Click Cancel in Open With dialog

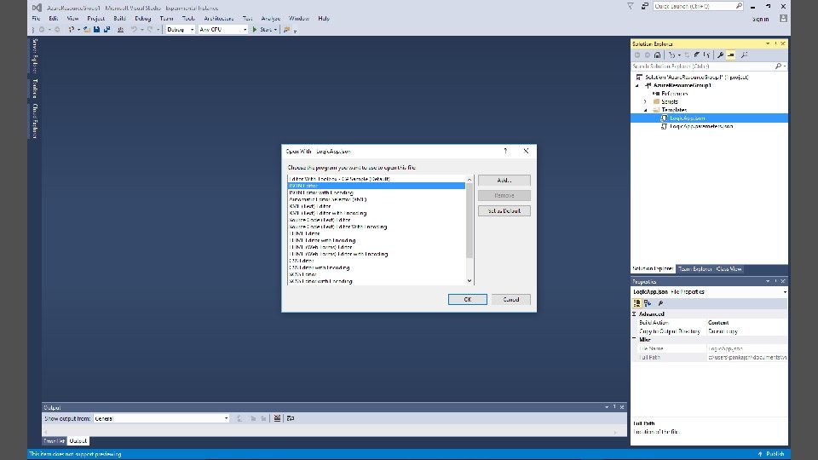[x=510, y=299]
